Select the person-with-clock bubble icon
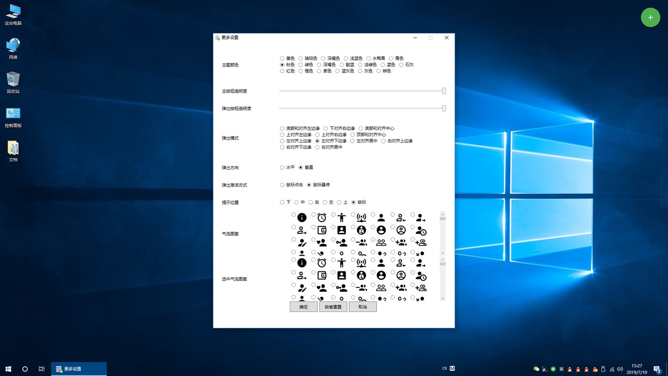The image size is (668, 376). point(420,229)
